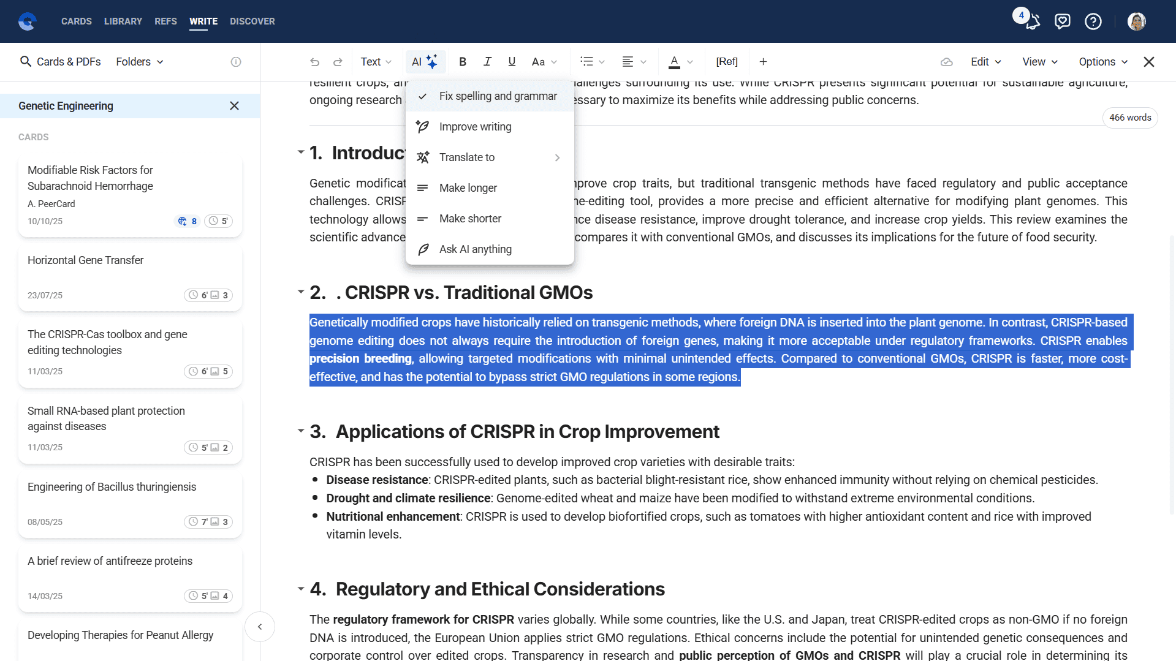This screenshot has width=1176, height=661.
Task: Choose Make shorter in AI menu
Action: pyautogui.click(x=470, y=219)
